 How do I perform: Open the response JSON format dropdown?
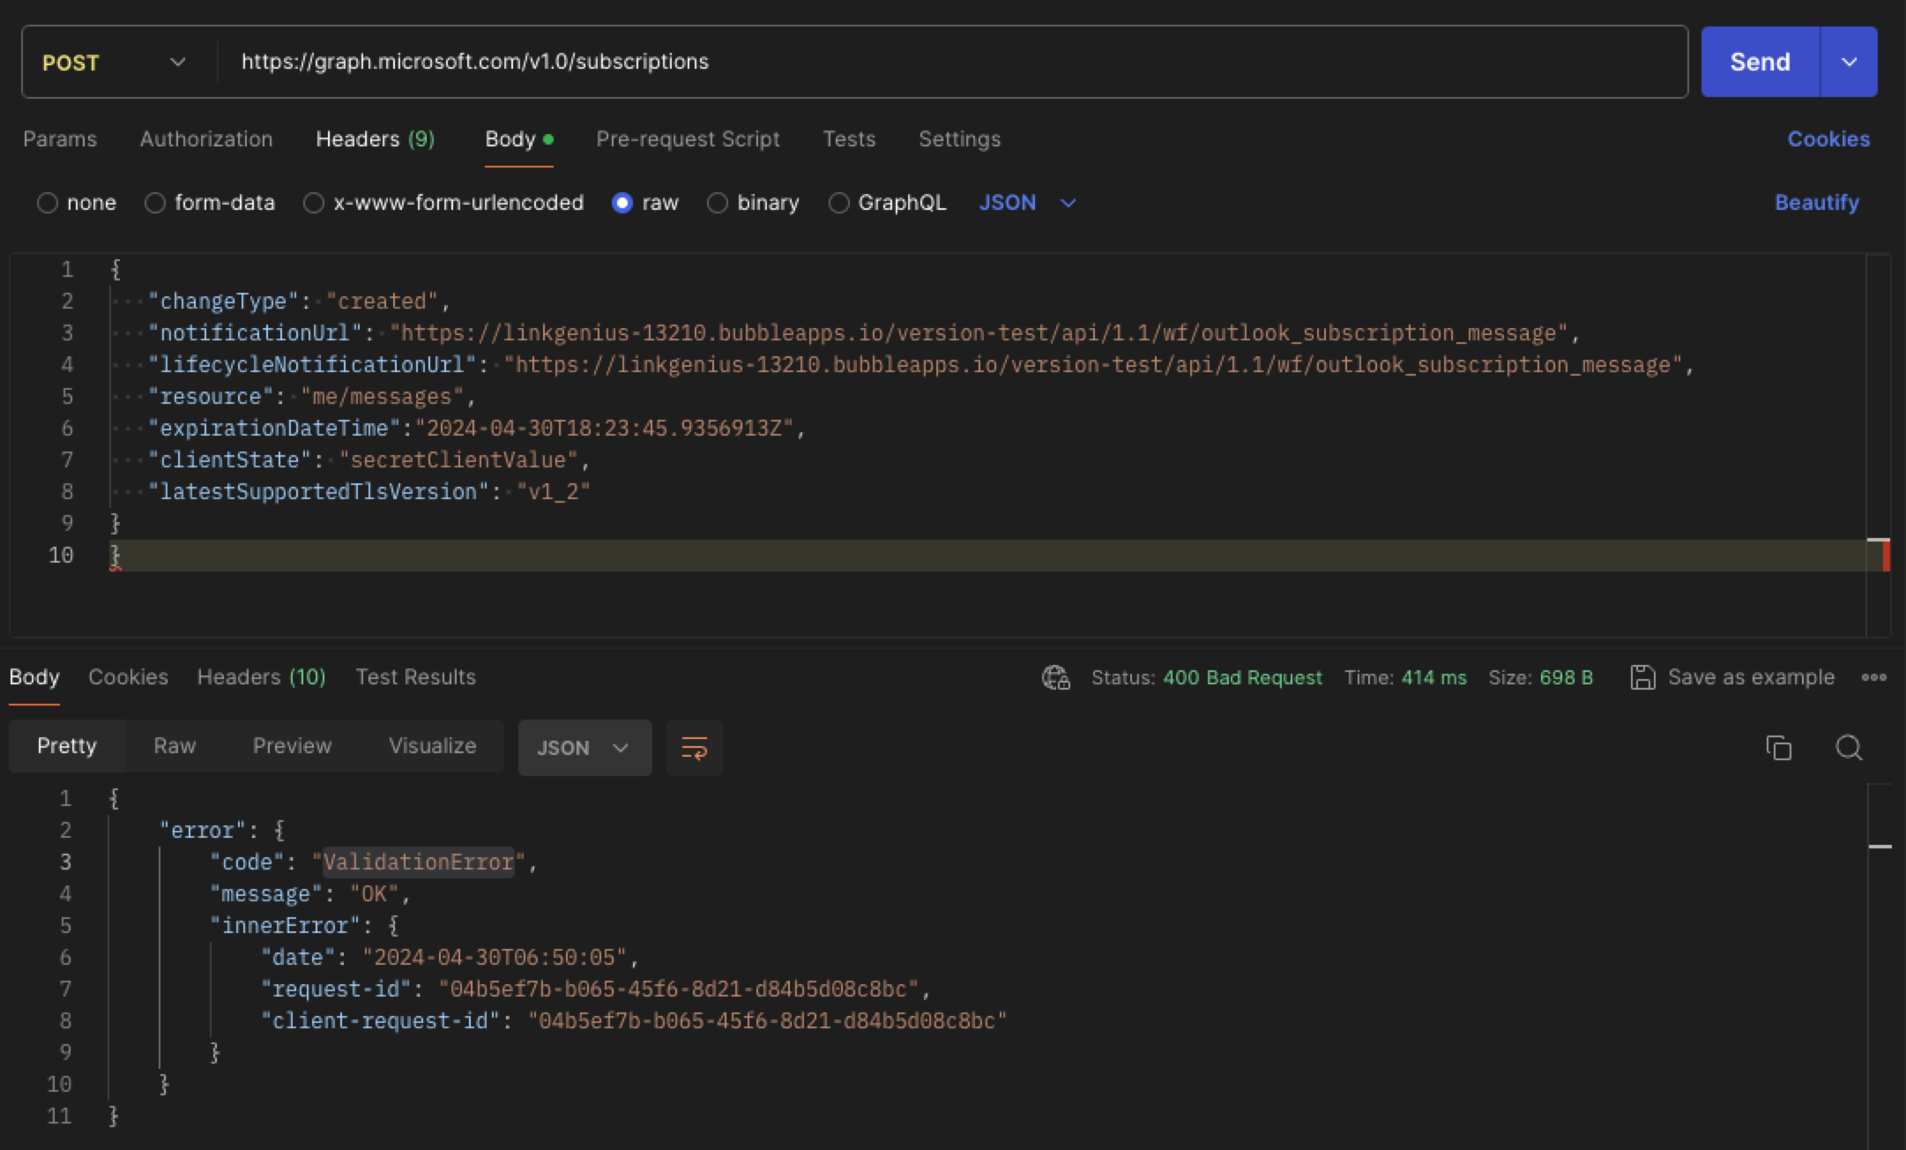point(584,748)
